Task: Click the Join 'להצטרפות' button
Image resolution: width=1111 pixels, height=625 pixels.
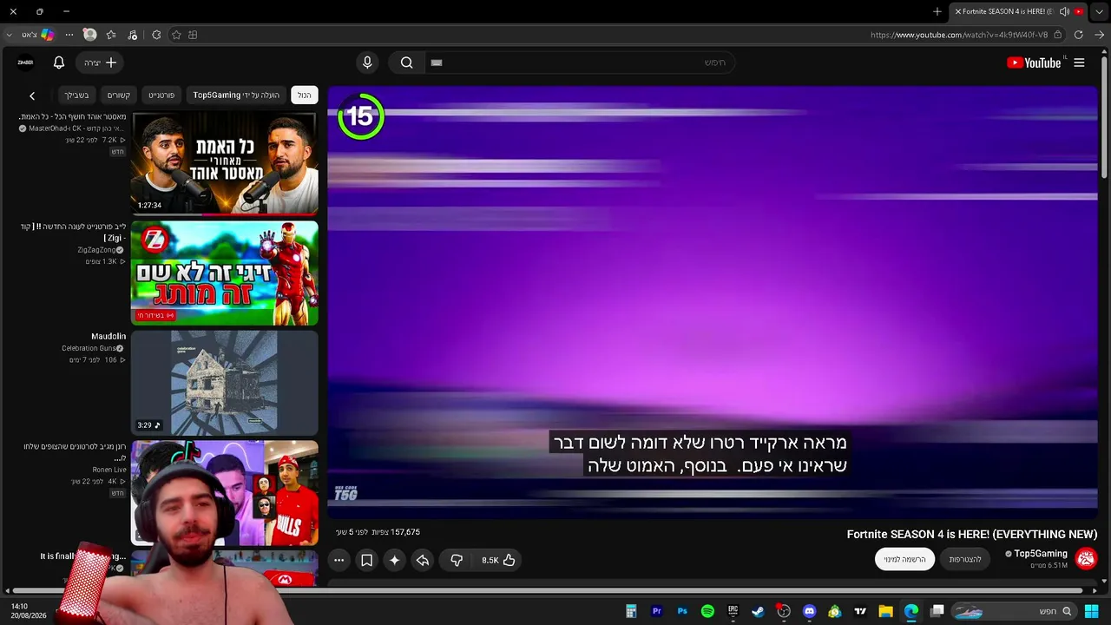Action: pos(965,560)
